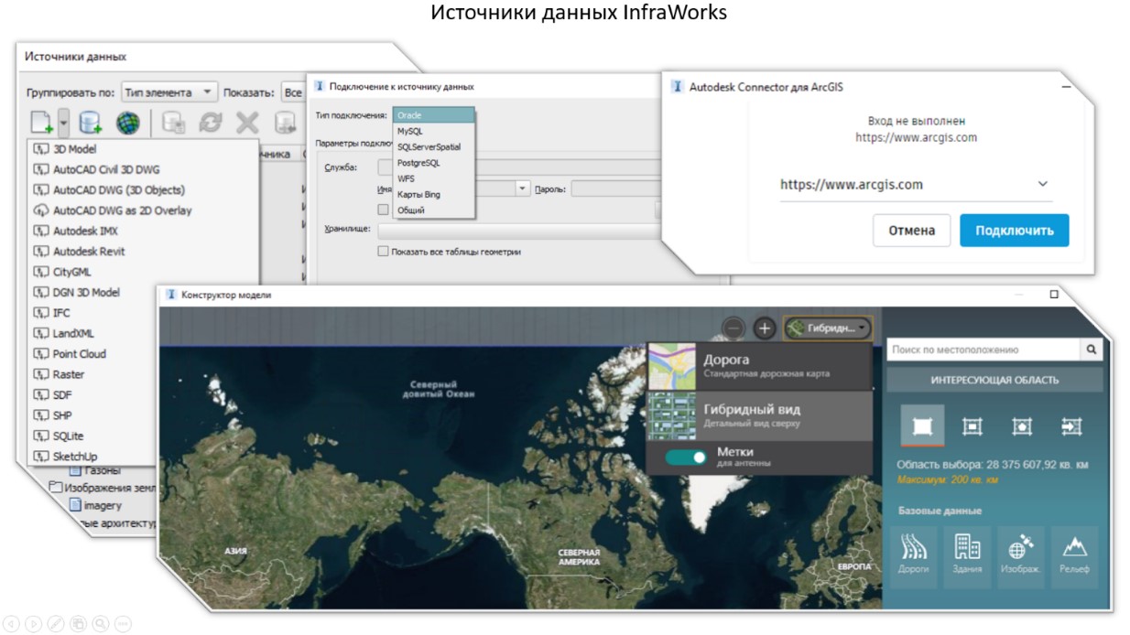Select the import area selection icon
This screenshot has height=635, width=1130.
click(x=1071, y=426)
